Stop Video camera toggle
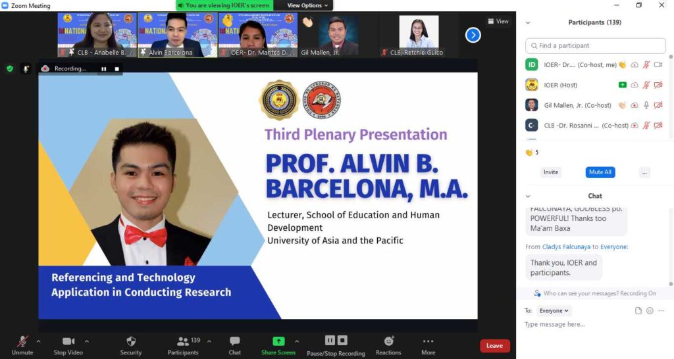This screenshot has width=674, height=359. [x=68, y=341]
